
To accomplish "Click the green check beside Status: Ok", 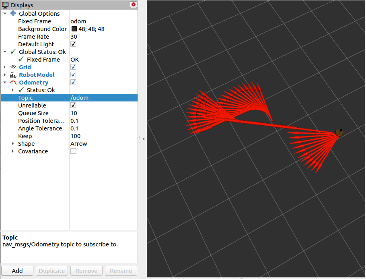I will (x=21, y=90).
